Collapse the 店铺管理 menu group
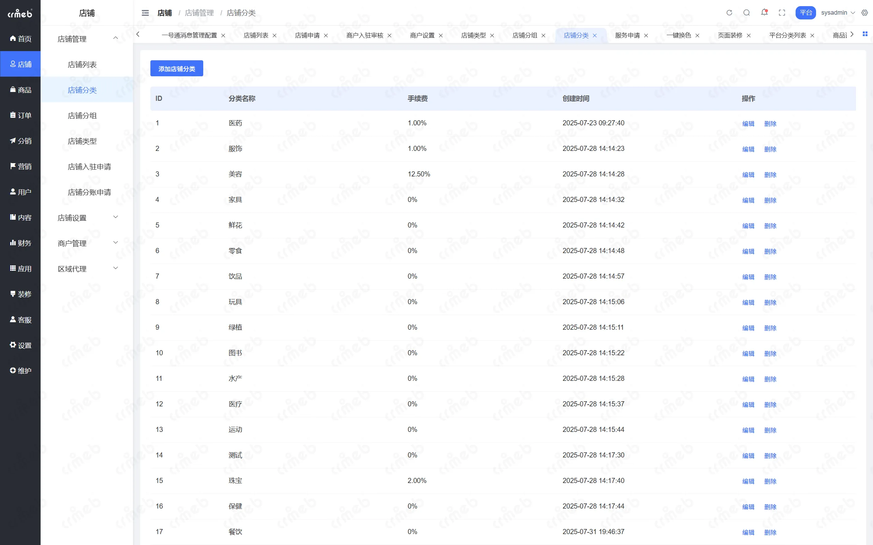Screen dimensions: 873x545 click(x=87, y=38)
